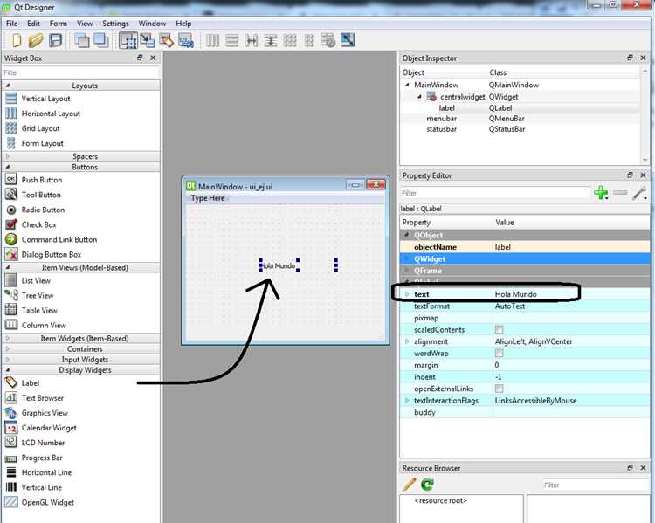Viewport: 655px width, 523px height.
Task: Toggle the openExternalLinks checkbox
Action: (x=500, y=389)
